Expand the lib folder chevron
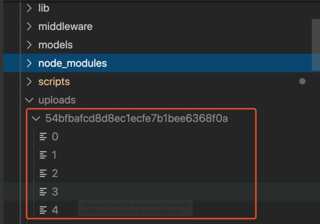Viewport: 320px width, 224px height. [x=29, y=8]
